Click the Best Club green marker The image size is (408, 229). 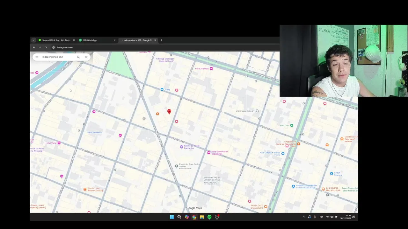pos(291,125)
